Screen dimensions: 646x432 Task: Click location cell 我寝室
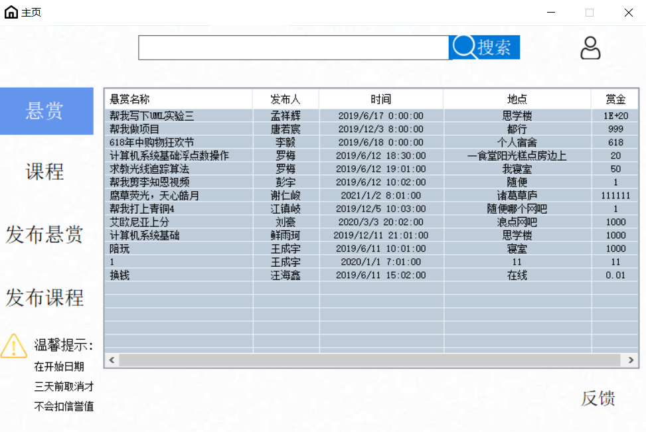(517, 169)
